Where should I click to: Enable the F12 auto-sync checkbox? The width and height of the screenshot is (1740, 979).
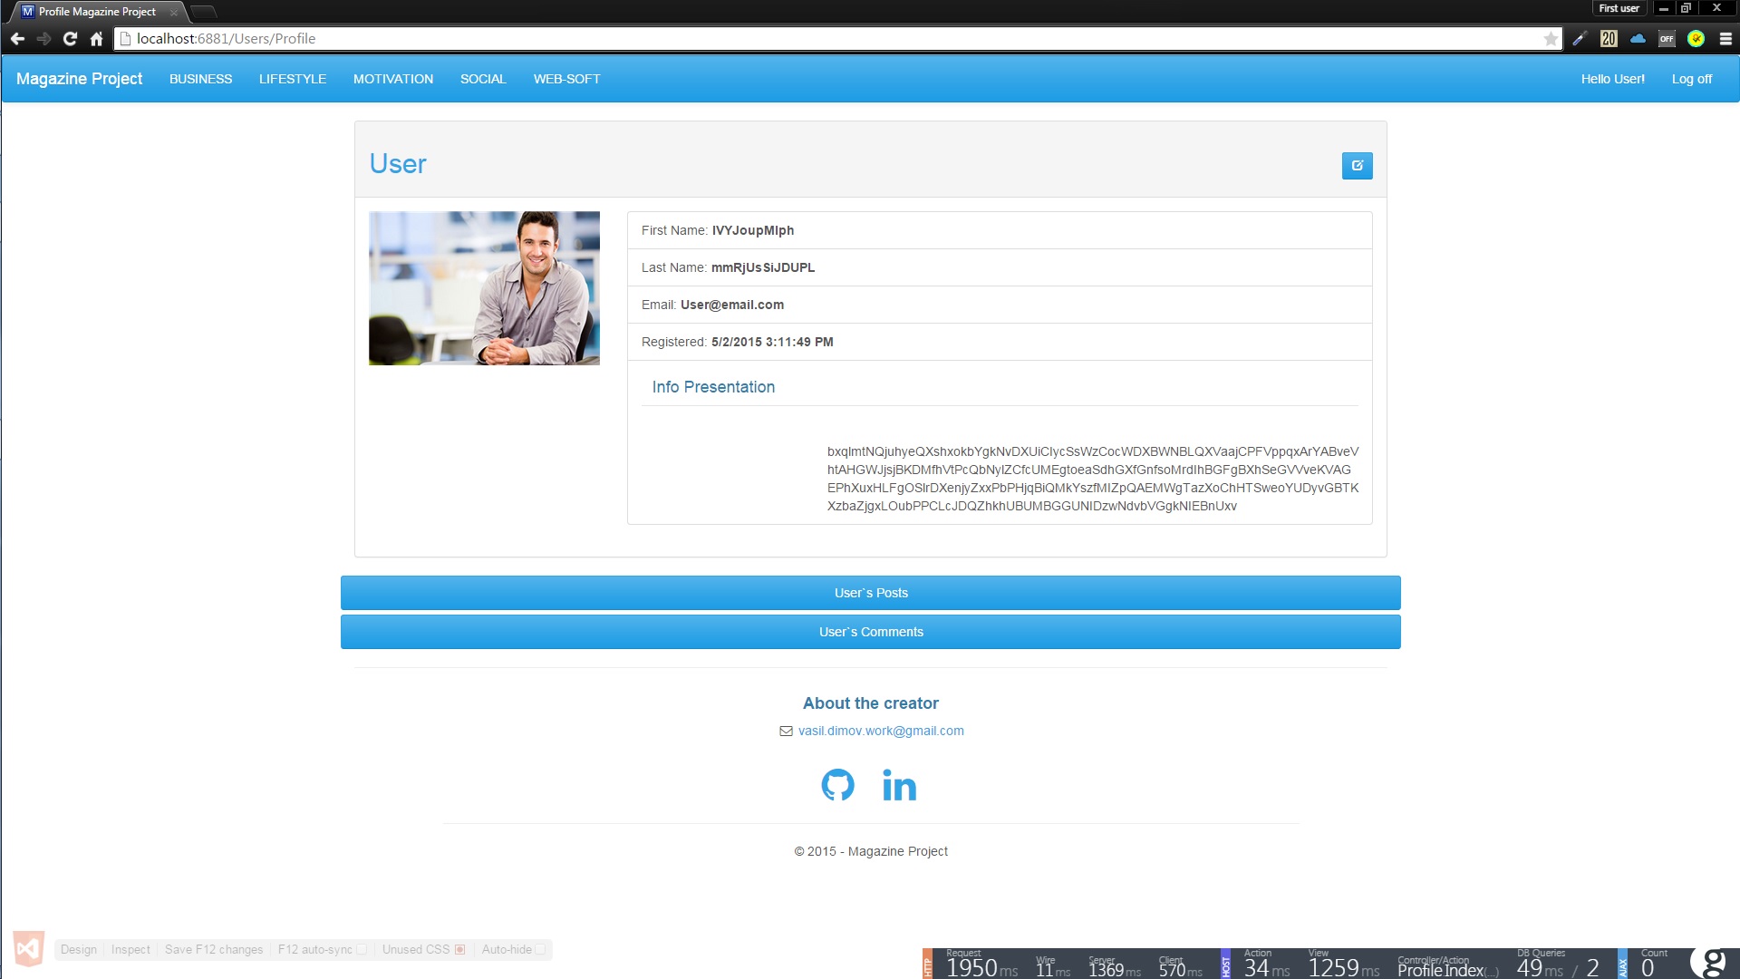[x=362, y=949]
